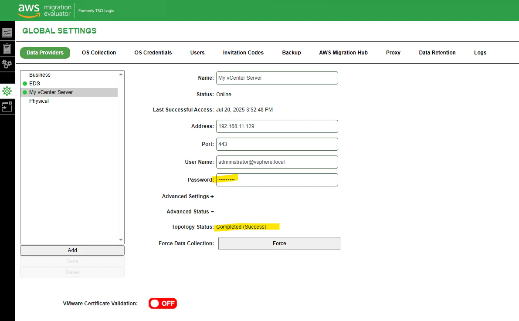The width and height of the screenshot is (519, 321).
Task: Click provider list scroll down arrow
Action: click(x=121, y=240)
